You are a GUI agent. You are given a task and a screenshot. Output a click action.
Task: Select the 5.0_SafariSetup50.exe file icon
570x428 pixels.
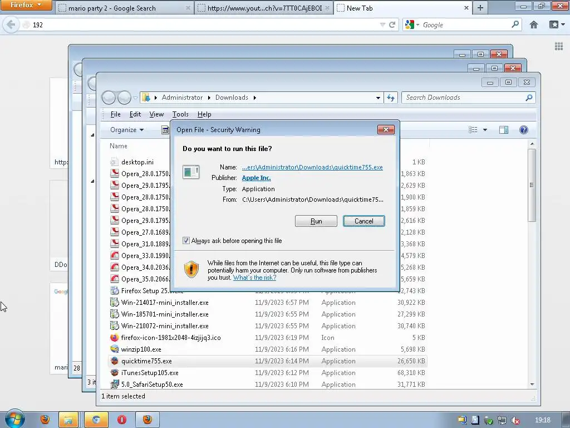click(x=114, y=385)
